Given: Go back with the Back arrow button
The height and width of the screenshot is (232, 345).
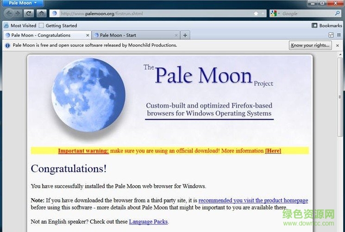Looking at the screenshot, I should 9,13.
